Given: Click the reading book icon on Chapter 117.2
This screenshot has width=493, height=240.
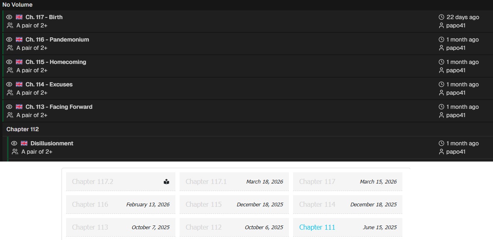Looking at the screenshot, I should 166,182.
